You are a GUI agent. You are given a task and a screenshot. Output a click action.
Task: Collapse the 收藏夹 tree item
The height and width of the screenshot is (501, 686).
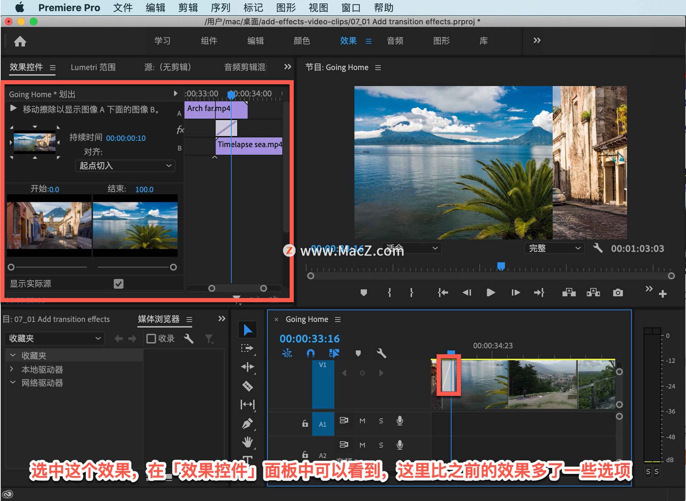pos(13,355)
